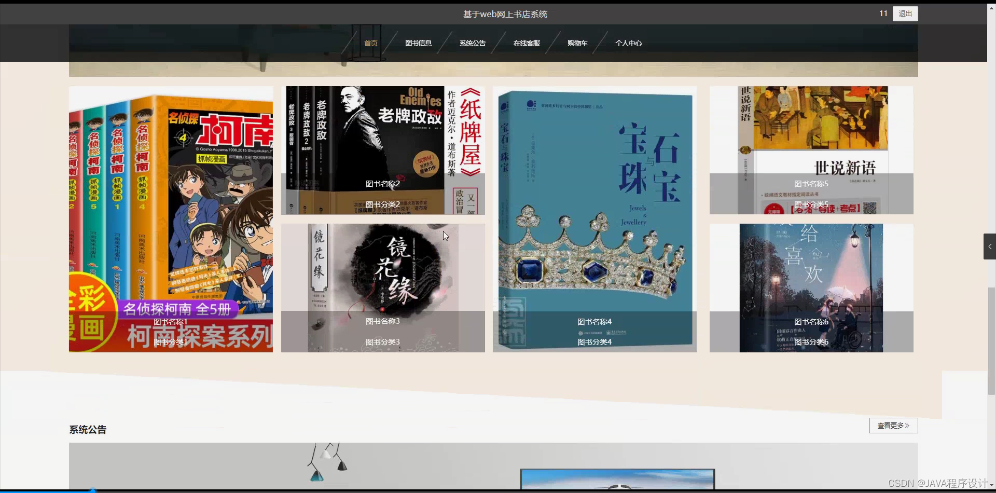Viewport: 996px width, 493px height.
Task: Open the 系统公告 navigation item
Action: point(473,43)
